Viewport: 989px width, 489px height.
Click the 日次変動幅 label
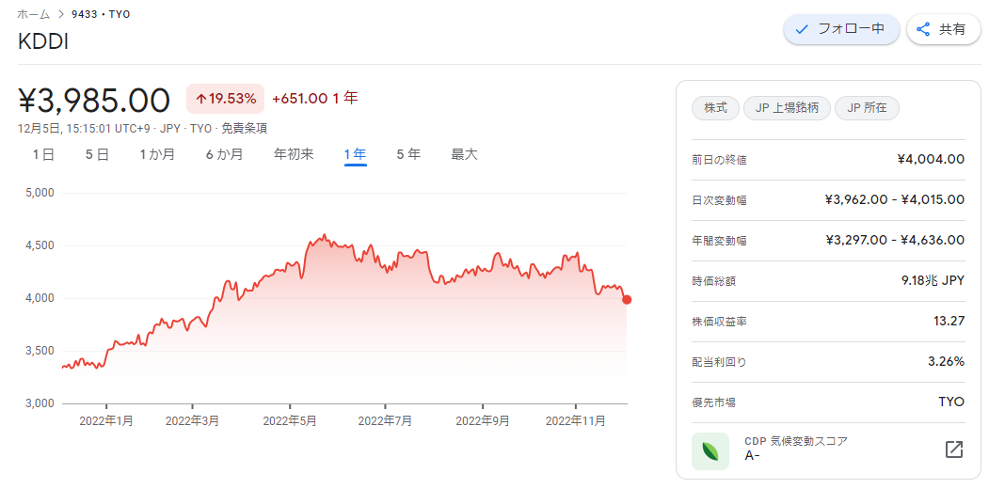(x=719, y=200)
